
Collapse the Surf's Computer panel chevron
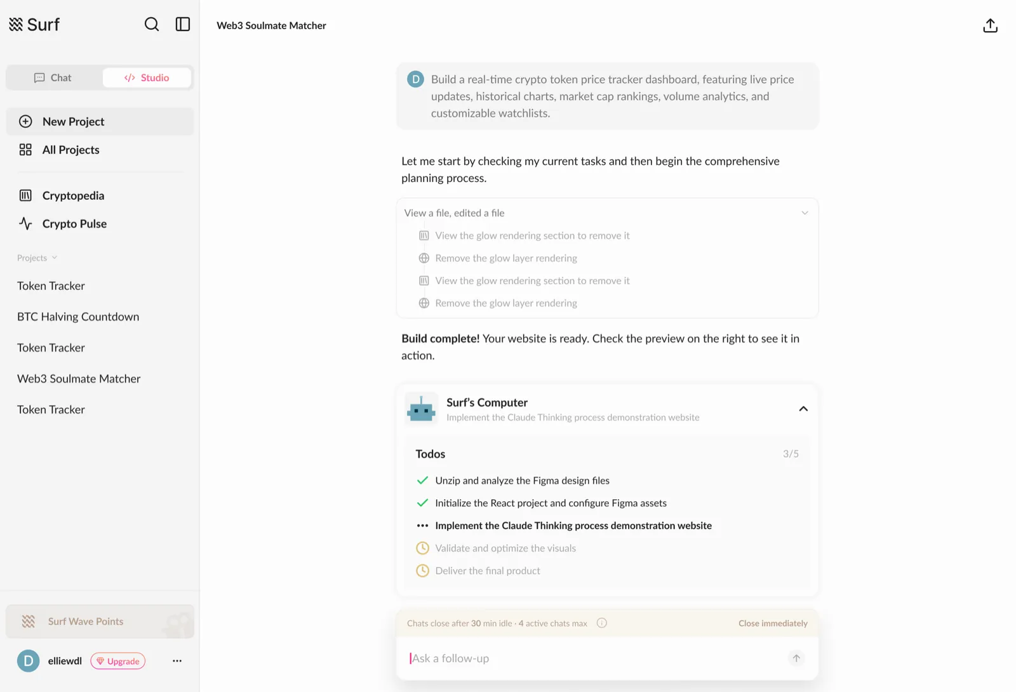point(803,408)
